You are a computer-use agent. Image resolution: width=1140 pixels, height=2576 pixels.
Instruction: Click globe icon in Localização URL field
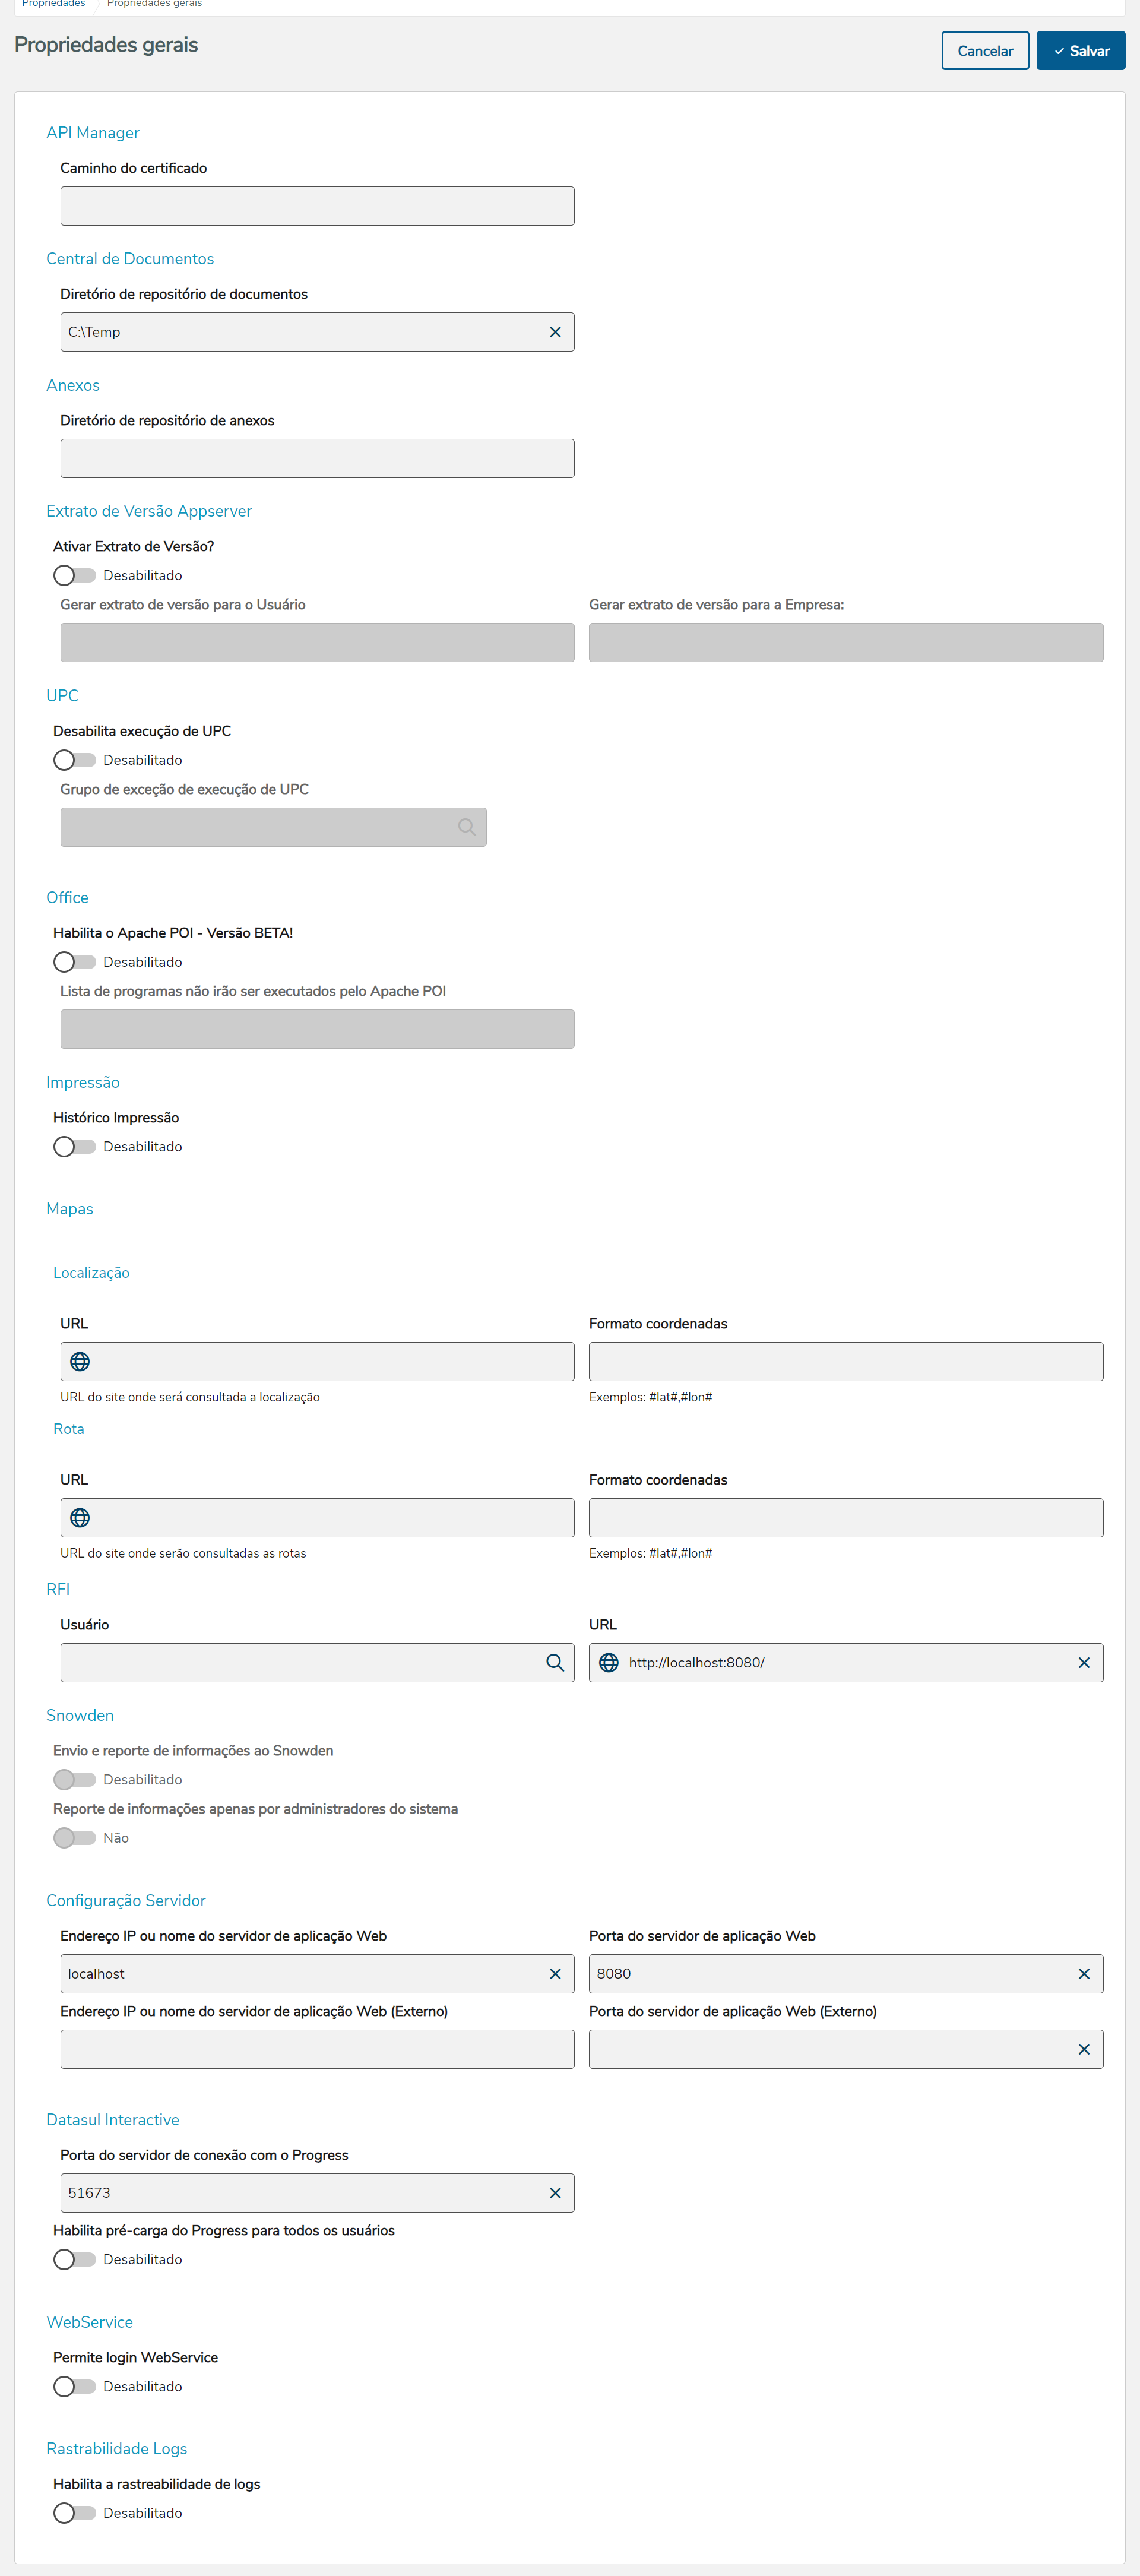[80, 1361]
